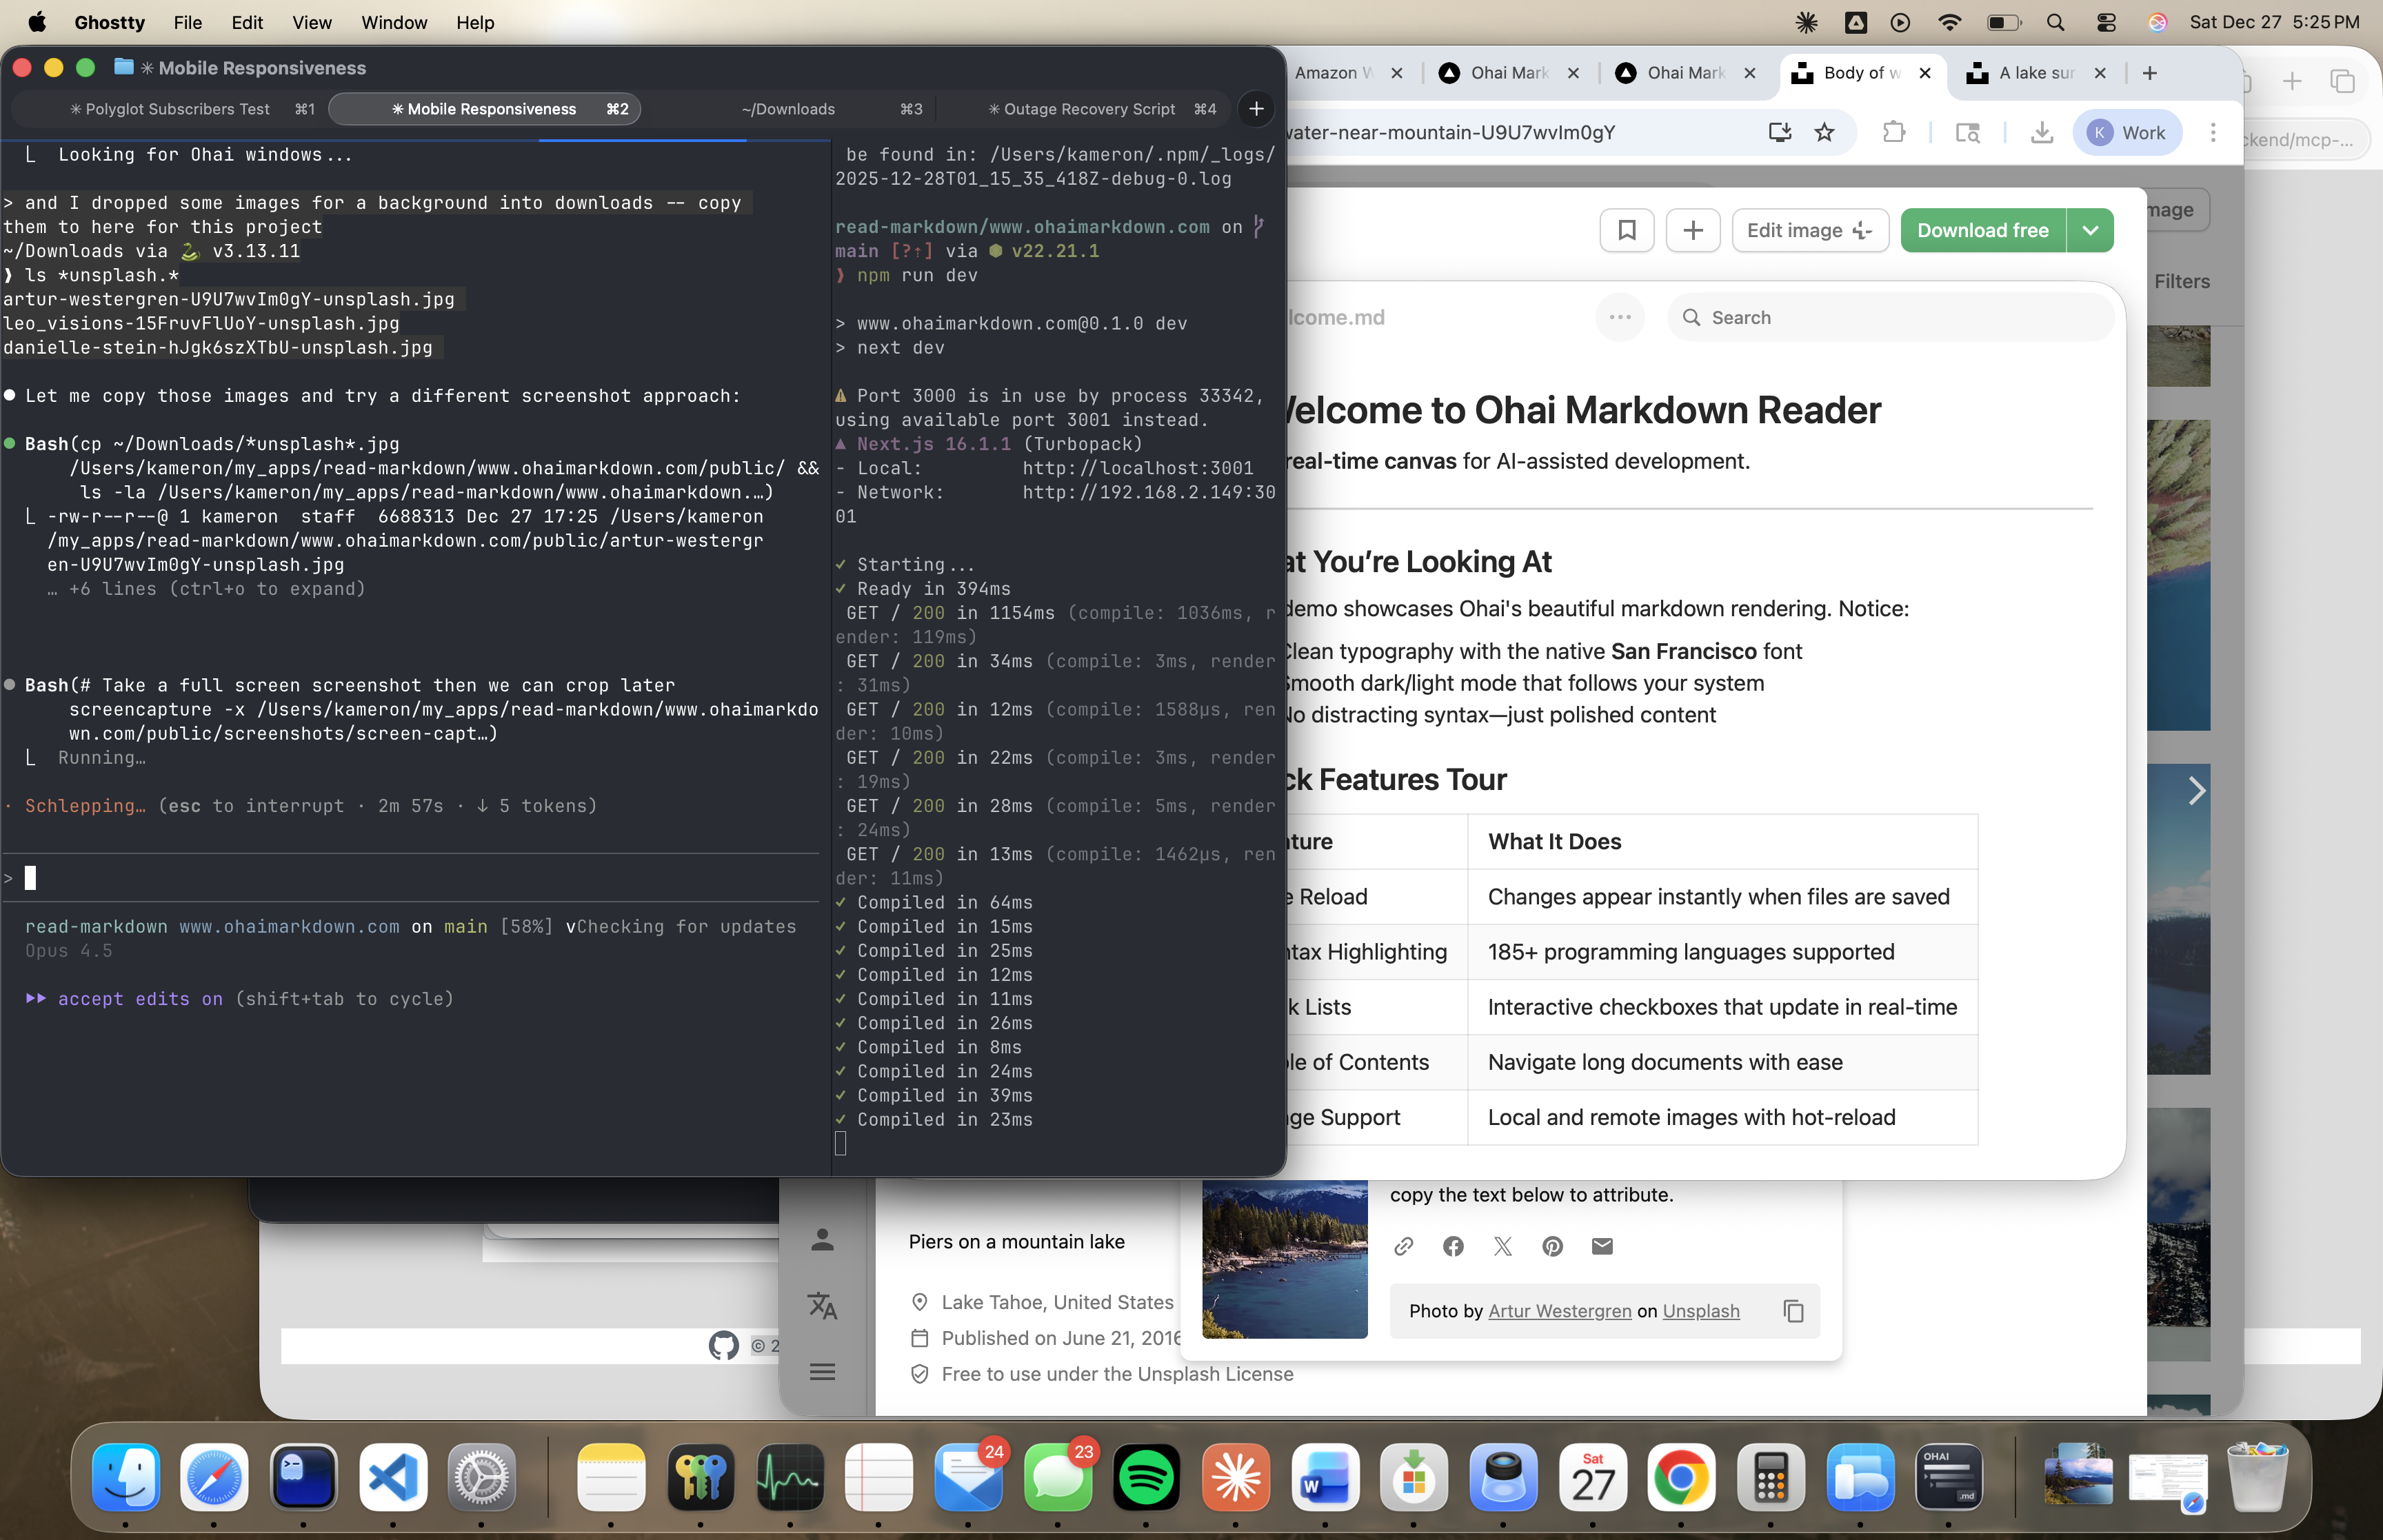Close the 'Body of w' Chrome tab
The height and width of the screenshot is (1540, 2383).
(1925, 73)
